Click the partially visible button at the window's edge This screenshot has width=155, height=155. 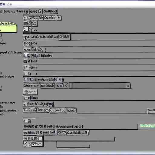pyautogui.click(x=151, y=110)
